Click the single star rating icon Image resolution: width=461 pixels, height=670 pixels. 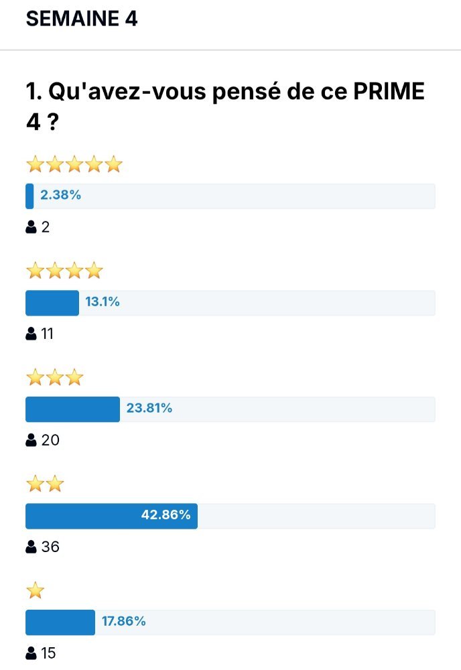coord(35,590)
